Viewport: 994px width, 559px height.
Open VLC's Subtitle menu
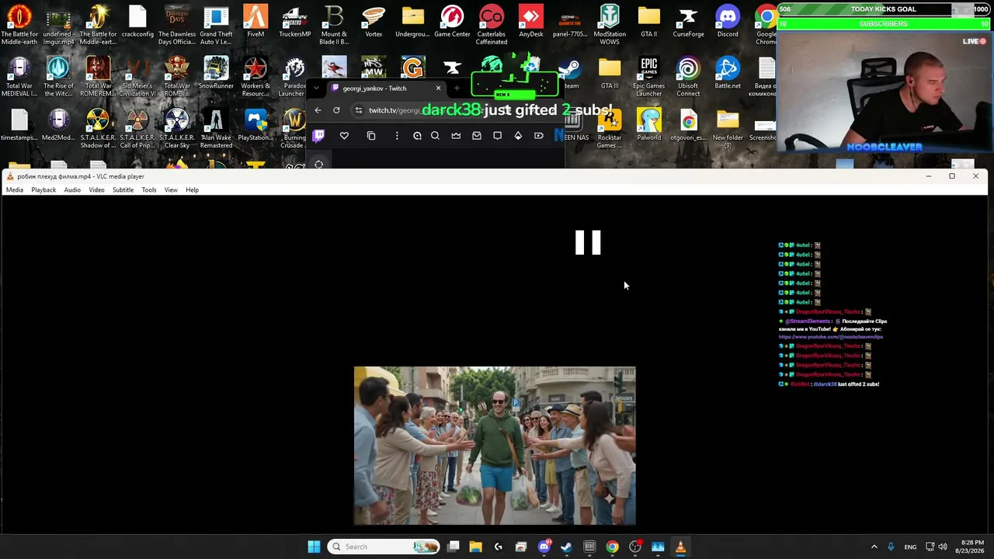pos(123,190)
